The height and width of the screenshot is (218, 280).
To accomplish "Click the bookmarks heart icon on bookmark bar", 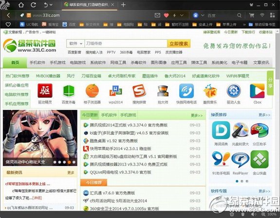I will [x=8, y=24].
